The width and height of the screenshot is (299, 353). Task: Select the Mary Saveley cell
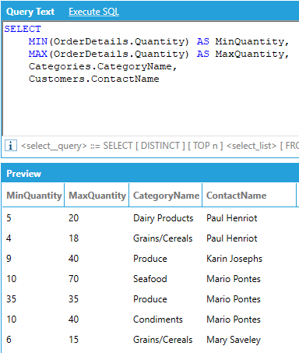pyautogui.click(x=234, y=340)
